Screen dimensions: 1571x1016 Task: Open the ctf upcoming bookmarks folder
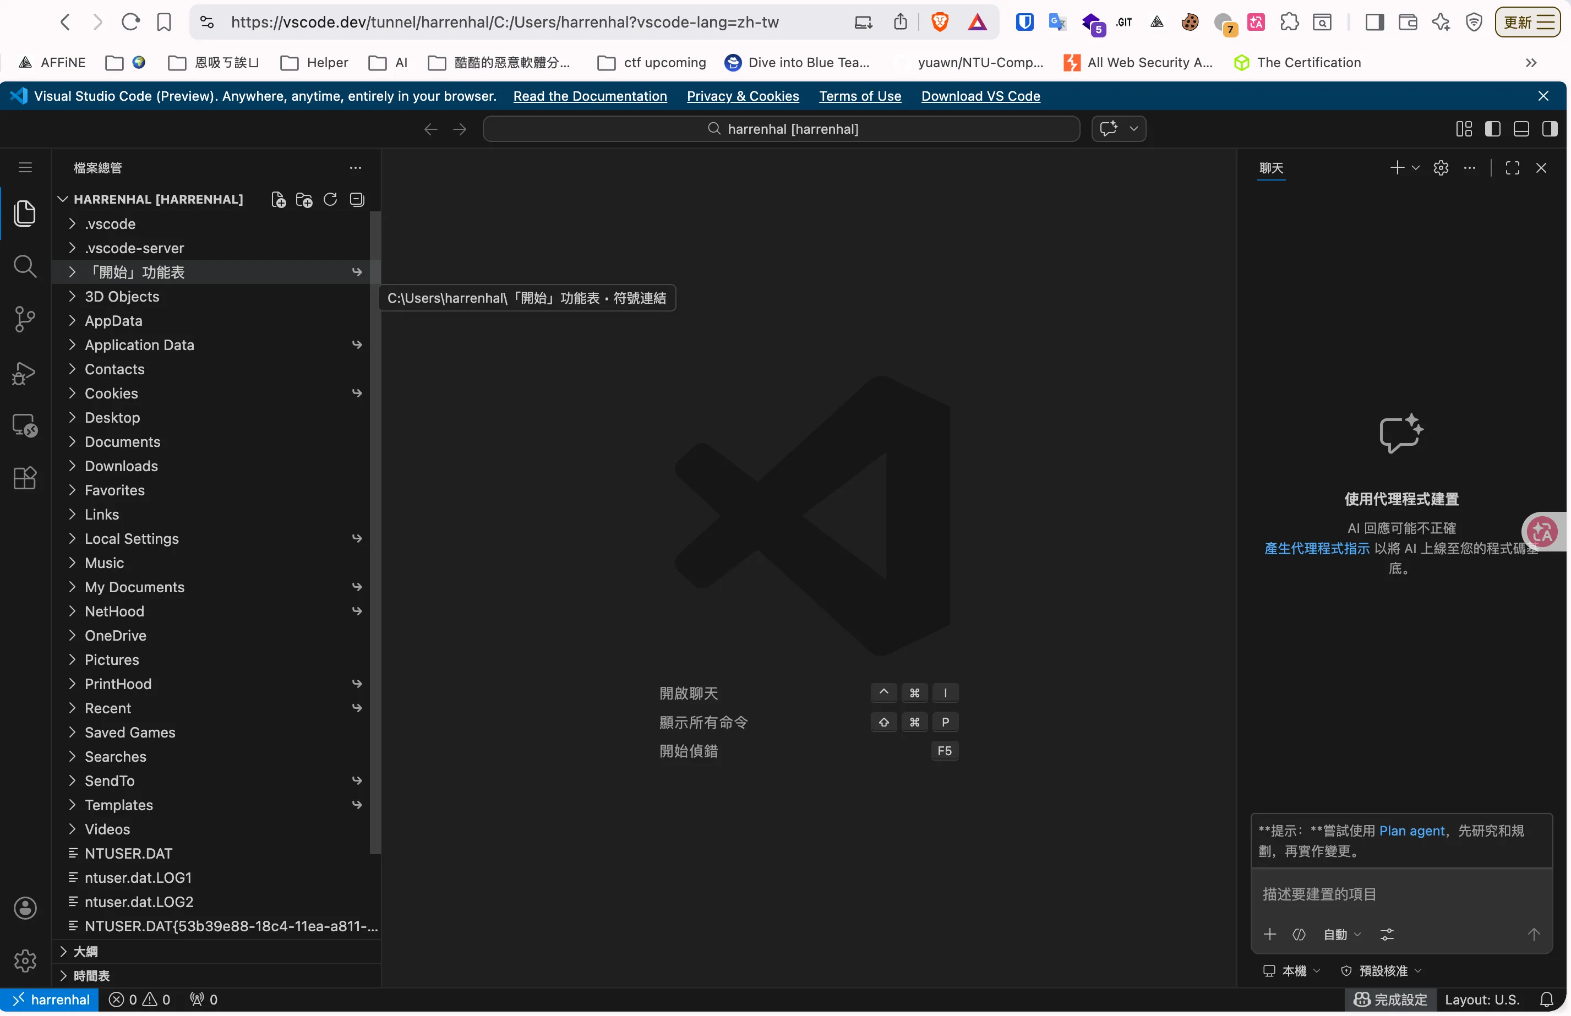[652, 63]
